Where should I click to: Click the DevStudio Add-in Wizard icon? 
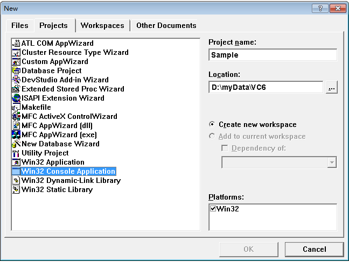(x=16, y=80)
